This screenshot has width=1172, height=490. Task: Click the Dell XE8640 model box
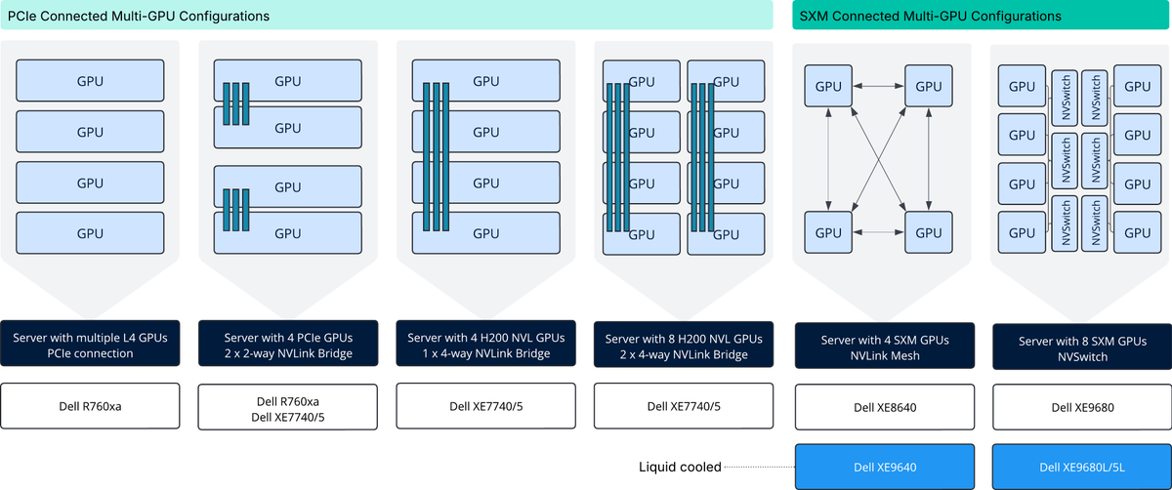[883, 408]
